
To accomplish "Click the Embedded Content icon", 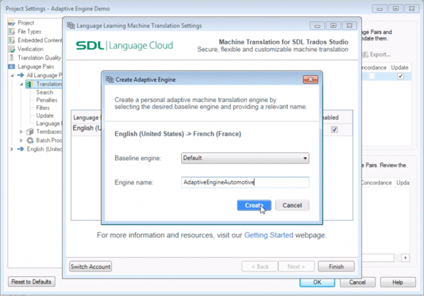I will point(12,40).
